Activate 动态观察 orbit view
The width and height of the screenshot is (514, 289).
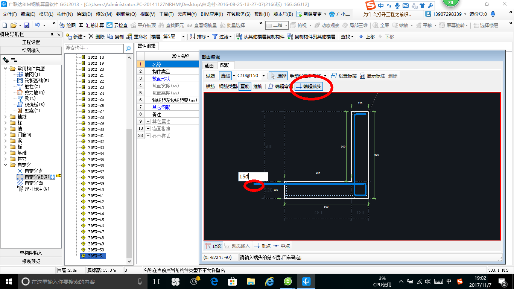coord(327,25)
